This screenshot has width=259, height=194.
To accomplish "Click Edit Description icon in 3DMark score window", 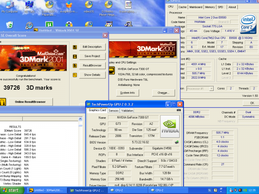I will [75, 47].
